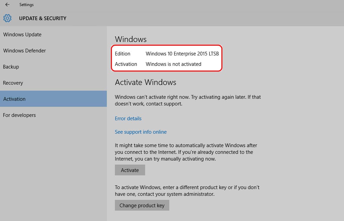Open the Windows Defender section
Image resolution: width=344 pixels, height=221 pixels.
click(53, 51)
